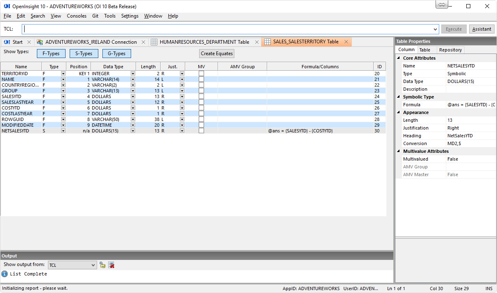Check the MV box for GROUP
Viewport: 497px width, 293px height.
(201, 91)
